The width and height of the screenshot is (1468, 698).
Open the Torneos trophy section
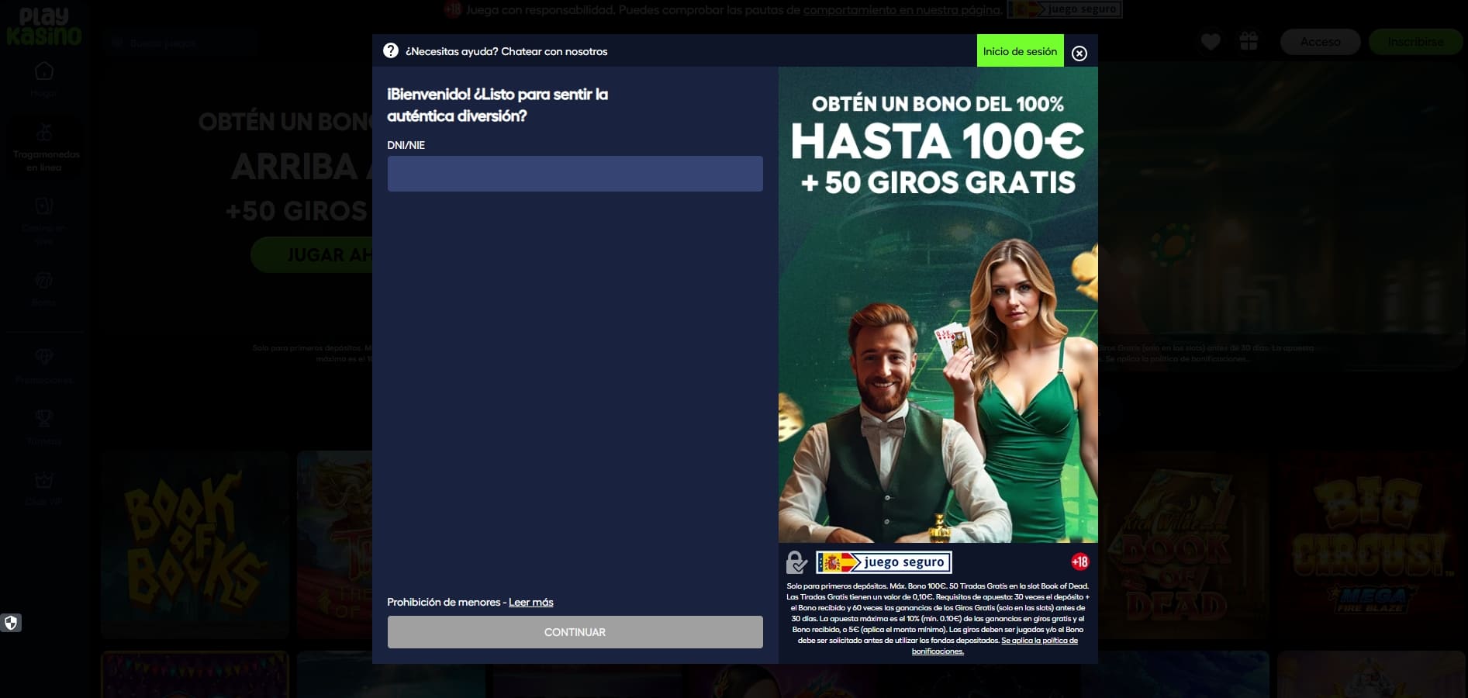tap(44, 427)
